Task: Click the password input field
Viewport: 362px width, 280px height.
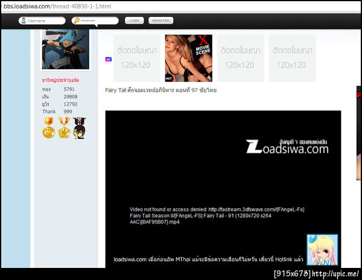Action: (x=95, y=21)
